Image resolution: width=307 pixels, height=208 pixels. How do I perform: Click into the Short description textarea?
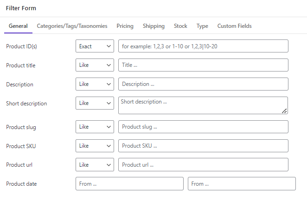(203, 105)
